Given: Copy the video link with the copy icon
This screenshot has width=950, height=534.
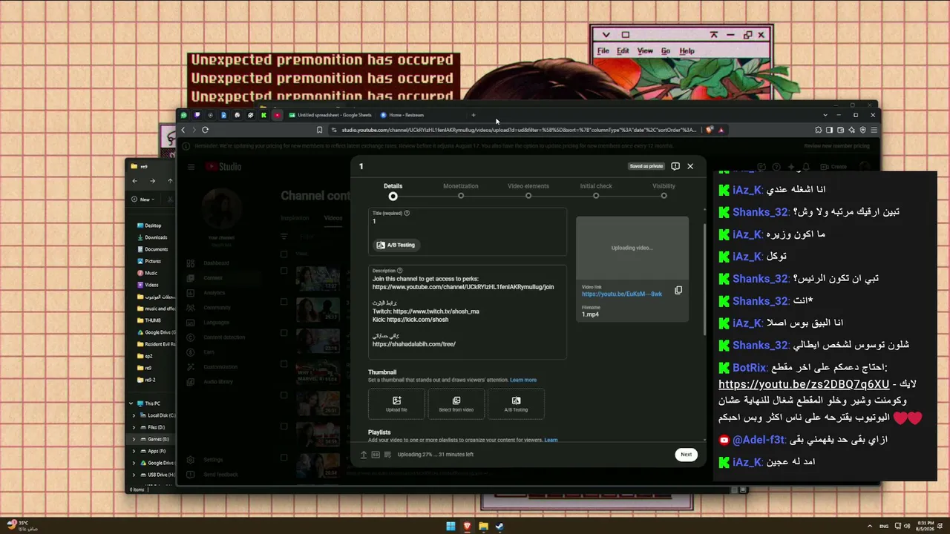Looking at the screenshot, I should pos(678,290).
